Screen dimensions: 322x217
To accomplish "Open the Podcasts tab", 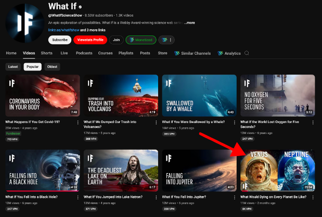I will click(84, 53).
